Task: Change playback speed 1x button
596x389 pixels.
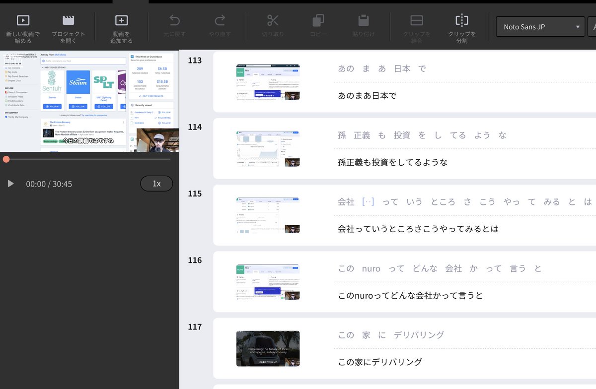Action: [156, 184]
